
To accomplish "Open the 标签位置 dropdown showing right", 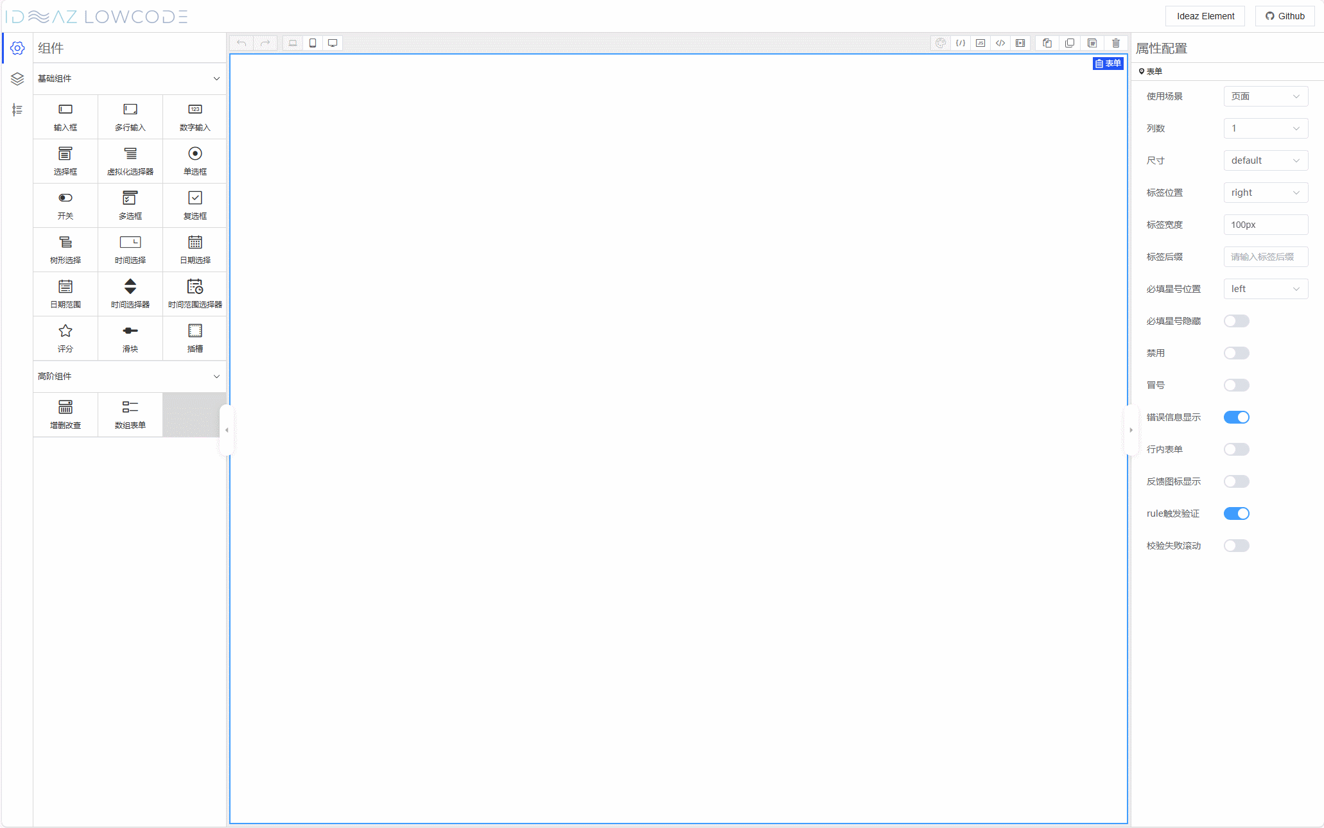I will click(x=1265, y=193).
